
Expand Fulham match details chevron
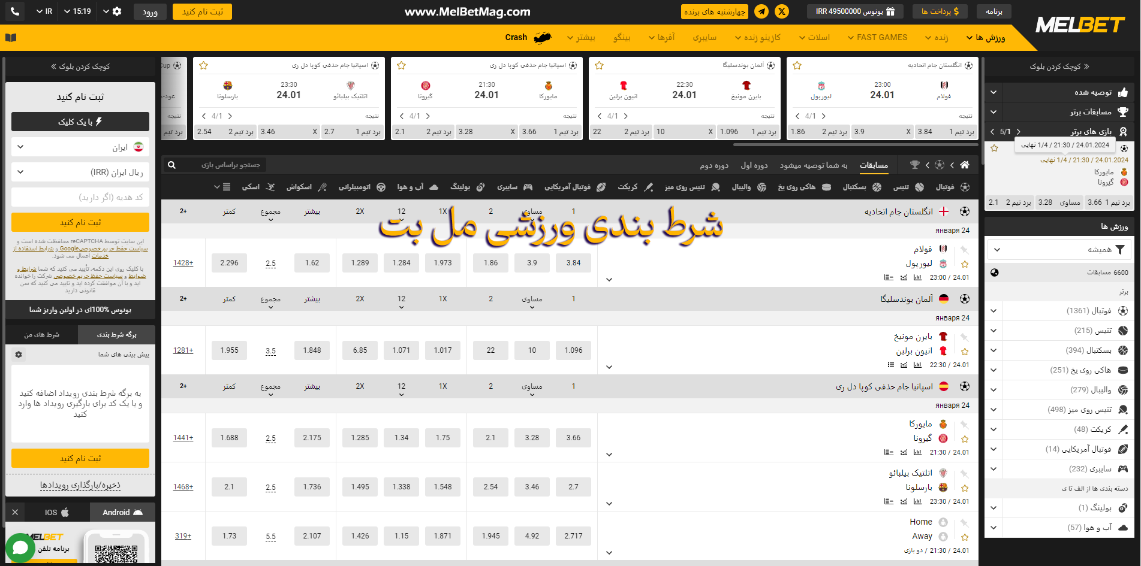(x=609, y=280)
